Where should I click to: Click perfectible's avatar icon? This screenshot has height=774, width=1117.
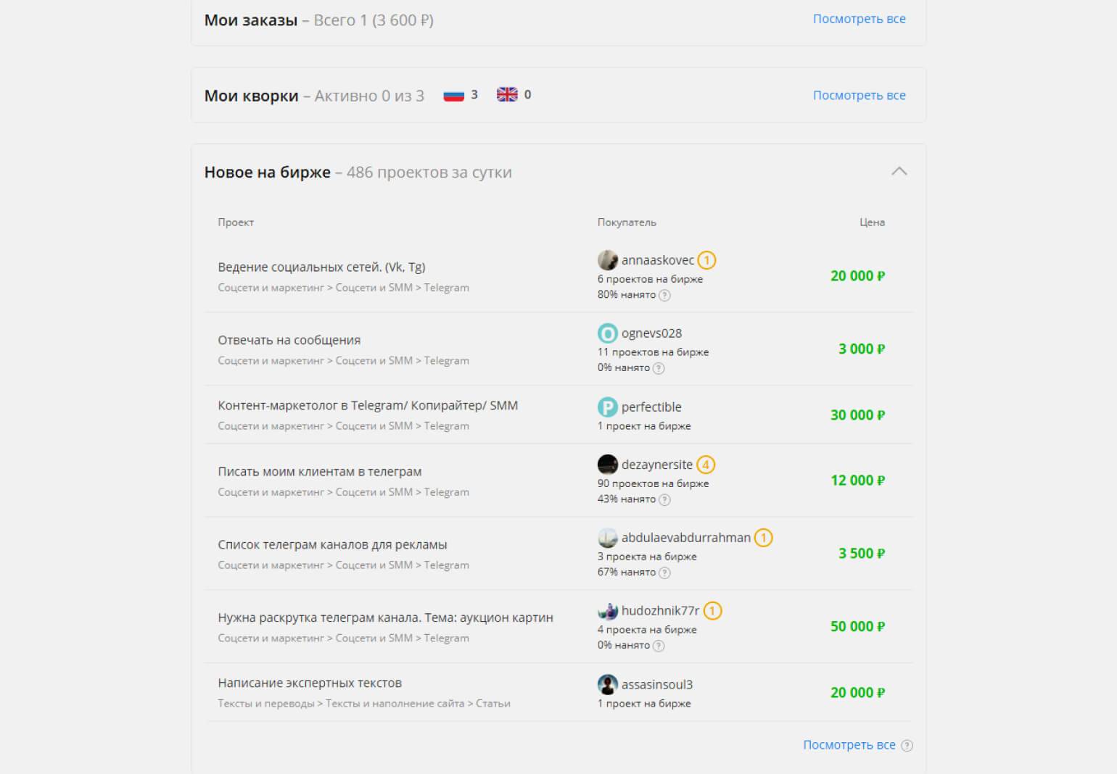[x=607, y=407]
